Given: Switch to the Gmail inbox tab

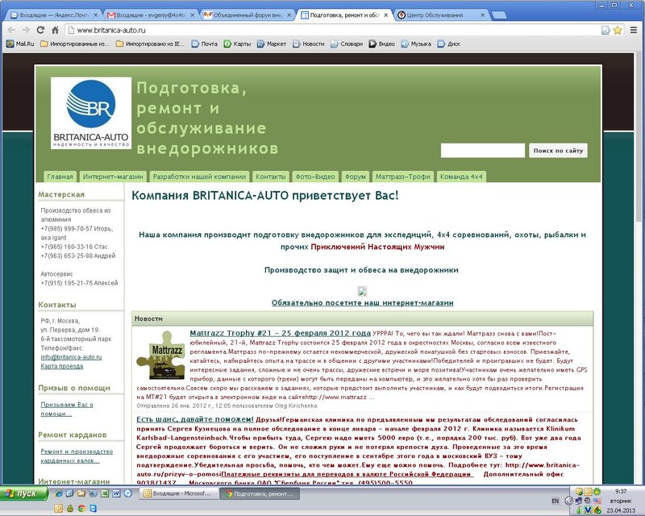Looking at the screenshot, I should coord(151,15).
